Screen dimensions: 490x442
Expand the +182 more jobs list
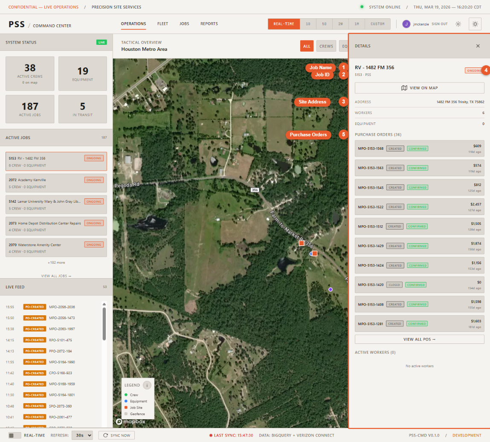pyautogui.click(x=56, y=262)
